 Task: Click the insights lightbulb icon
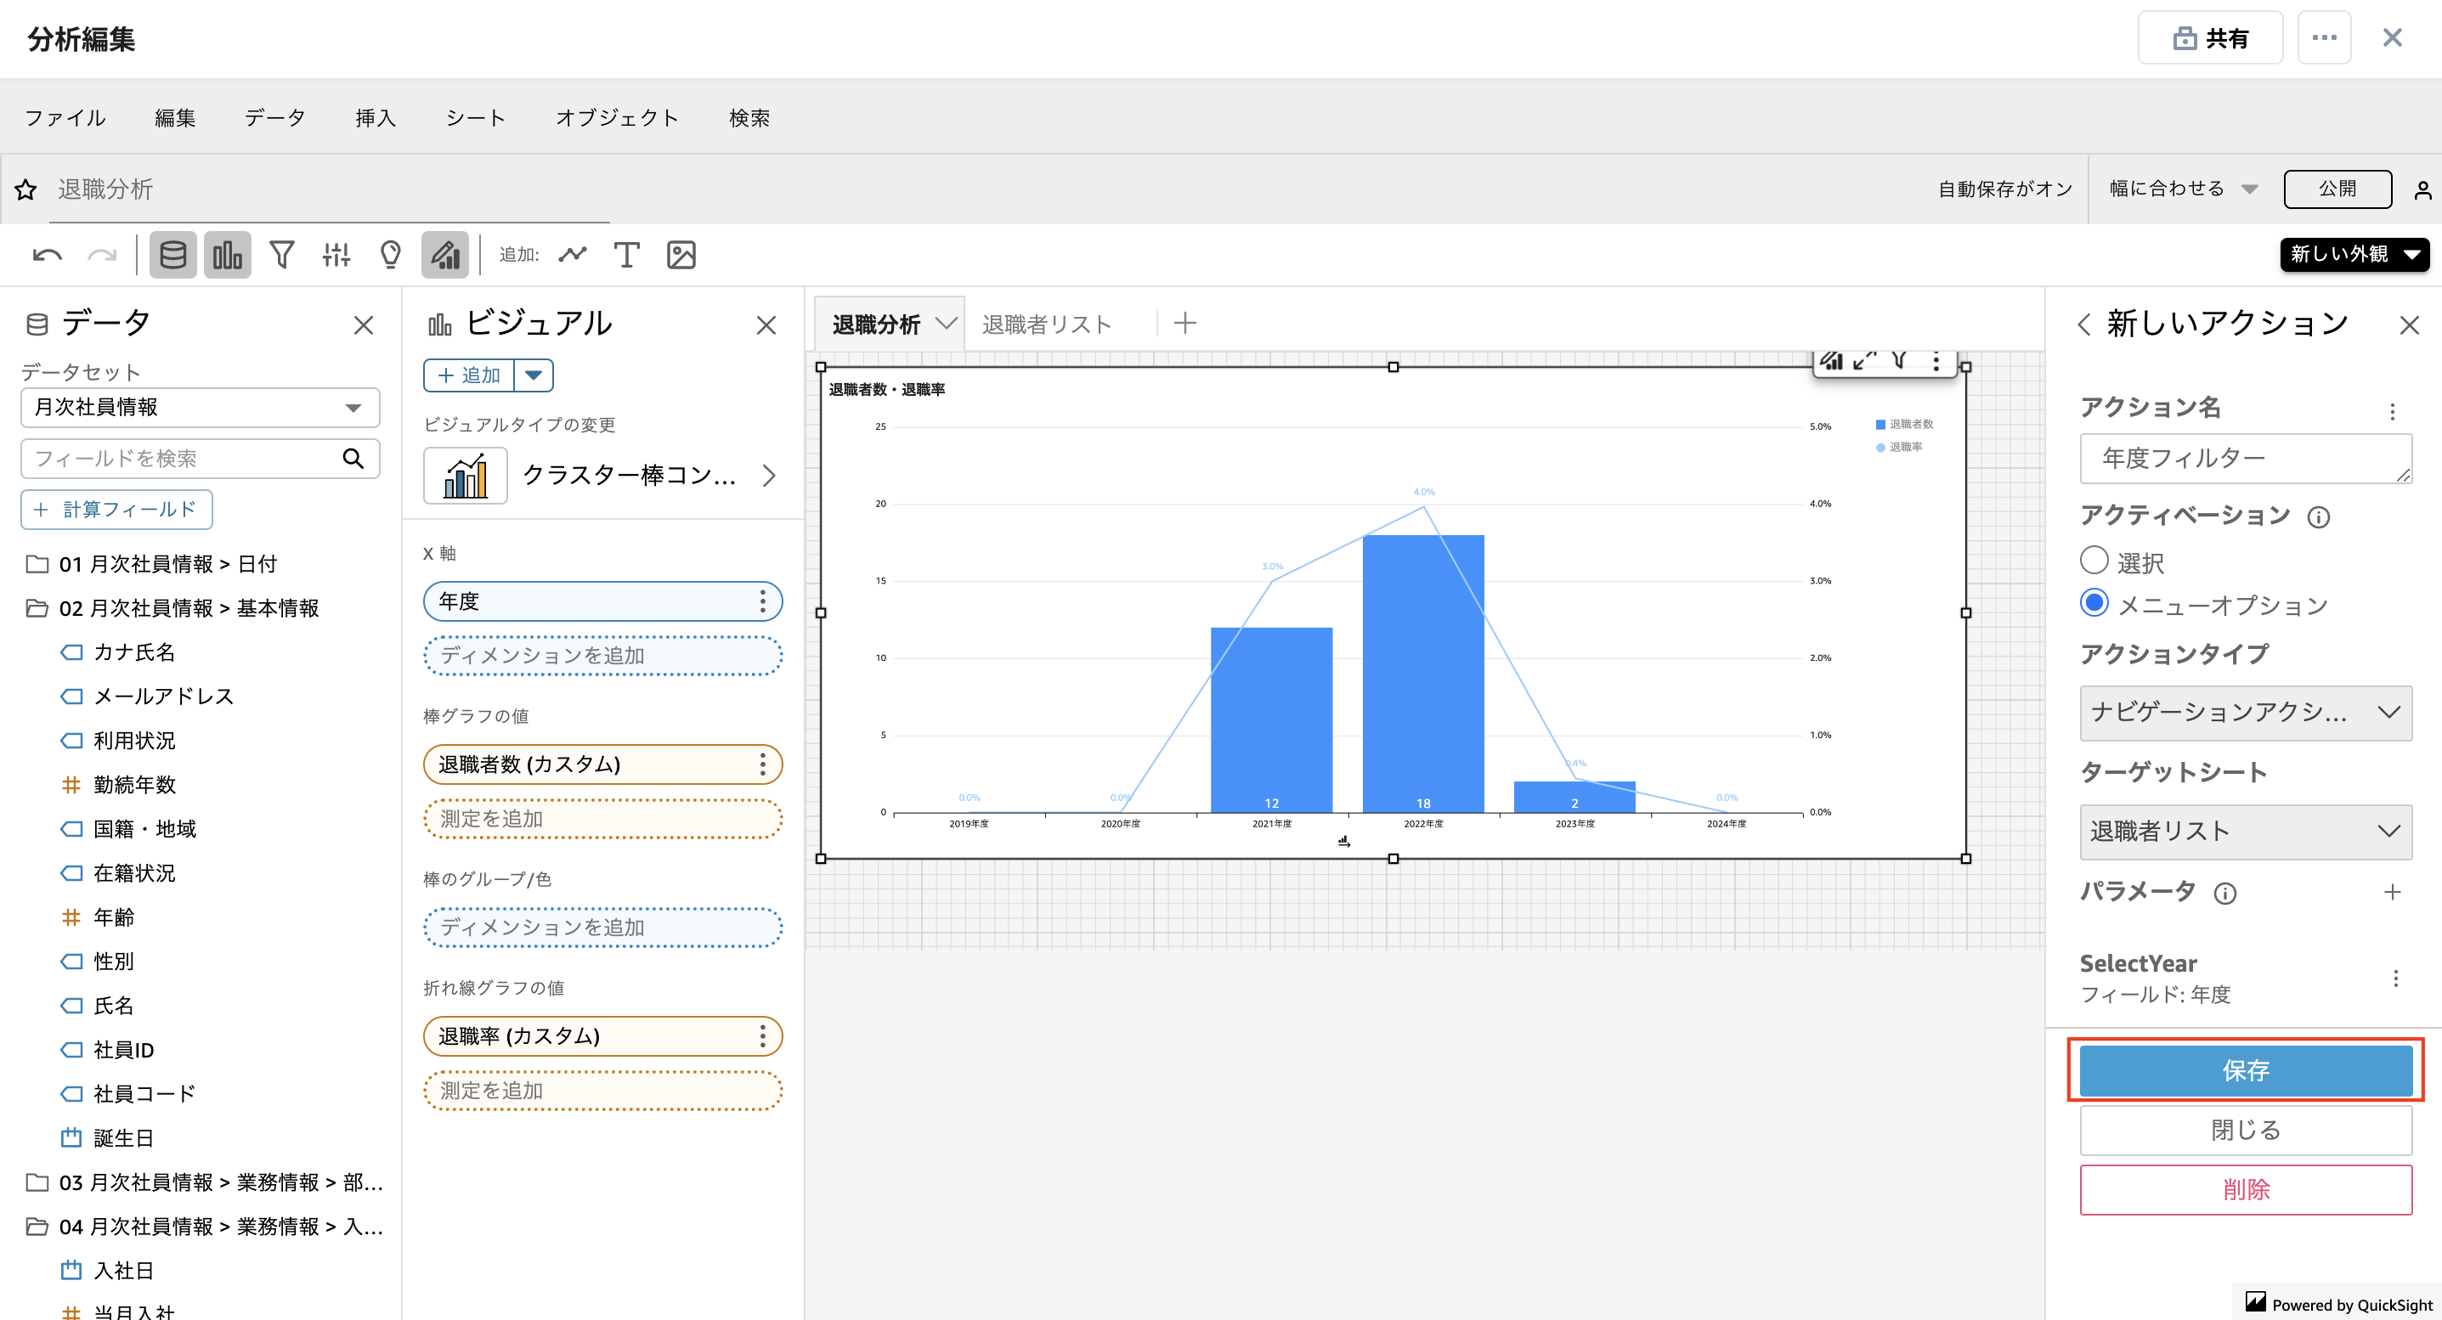pos(391,255)
